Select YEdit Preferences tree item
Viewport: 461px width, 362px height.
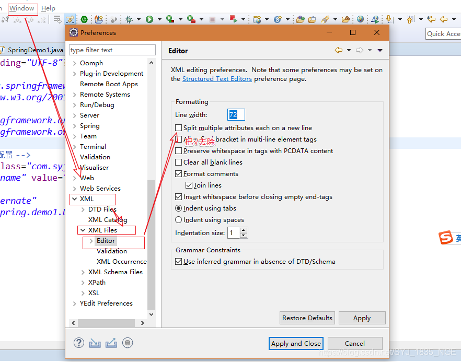(106, 303)
